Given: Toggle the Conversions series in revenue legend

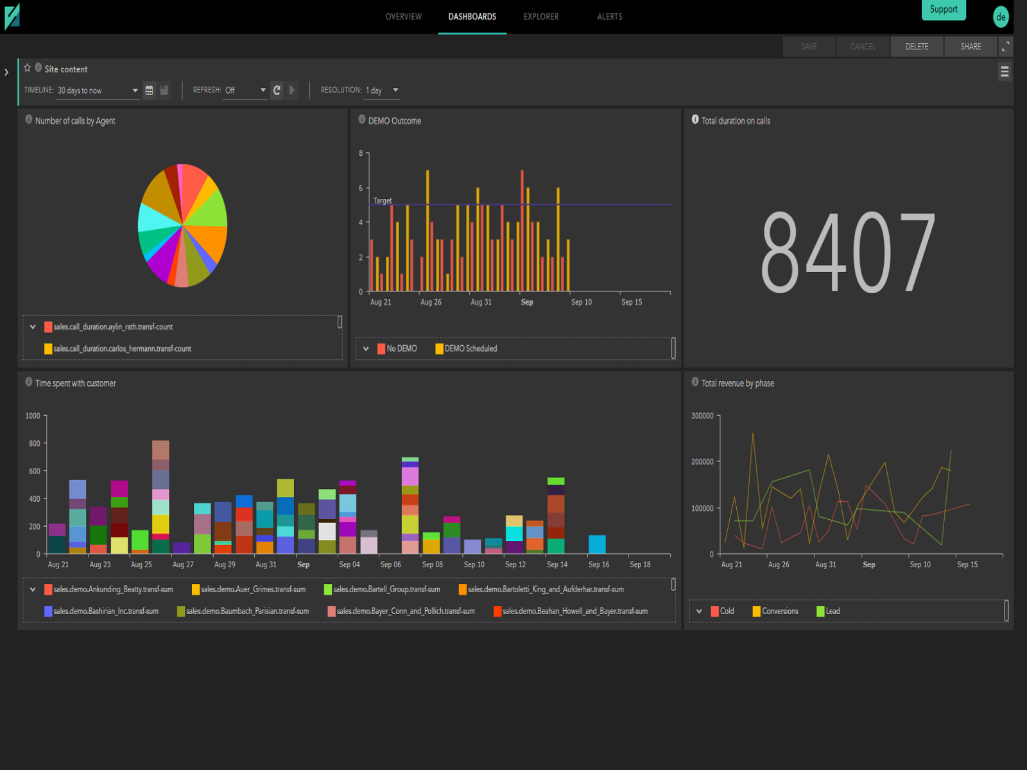Looking at the screenshot, I should tap(775, 612).
